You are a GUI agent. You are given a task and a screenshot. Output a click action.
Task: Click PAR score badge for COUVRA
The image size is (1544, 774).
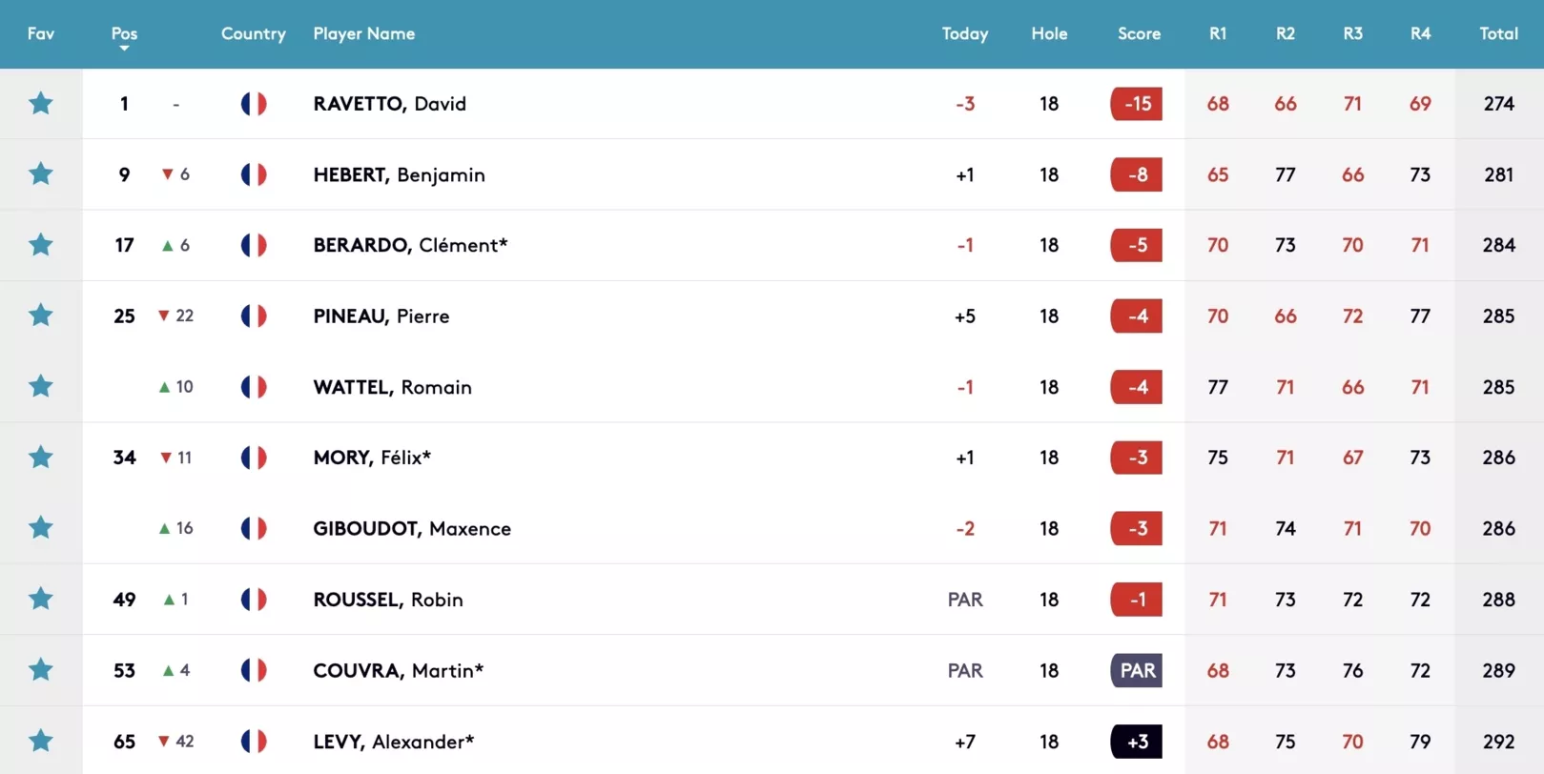pos(1137,670)
